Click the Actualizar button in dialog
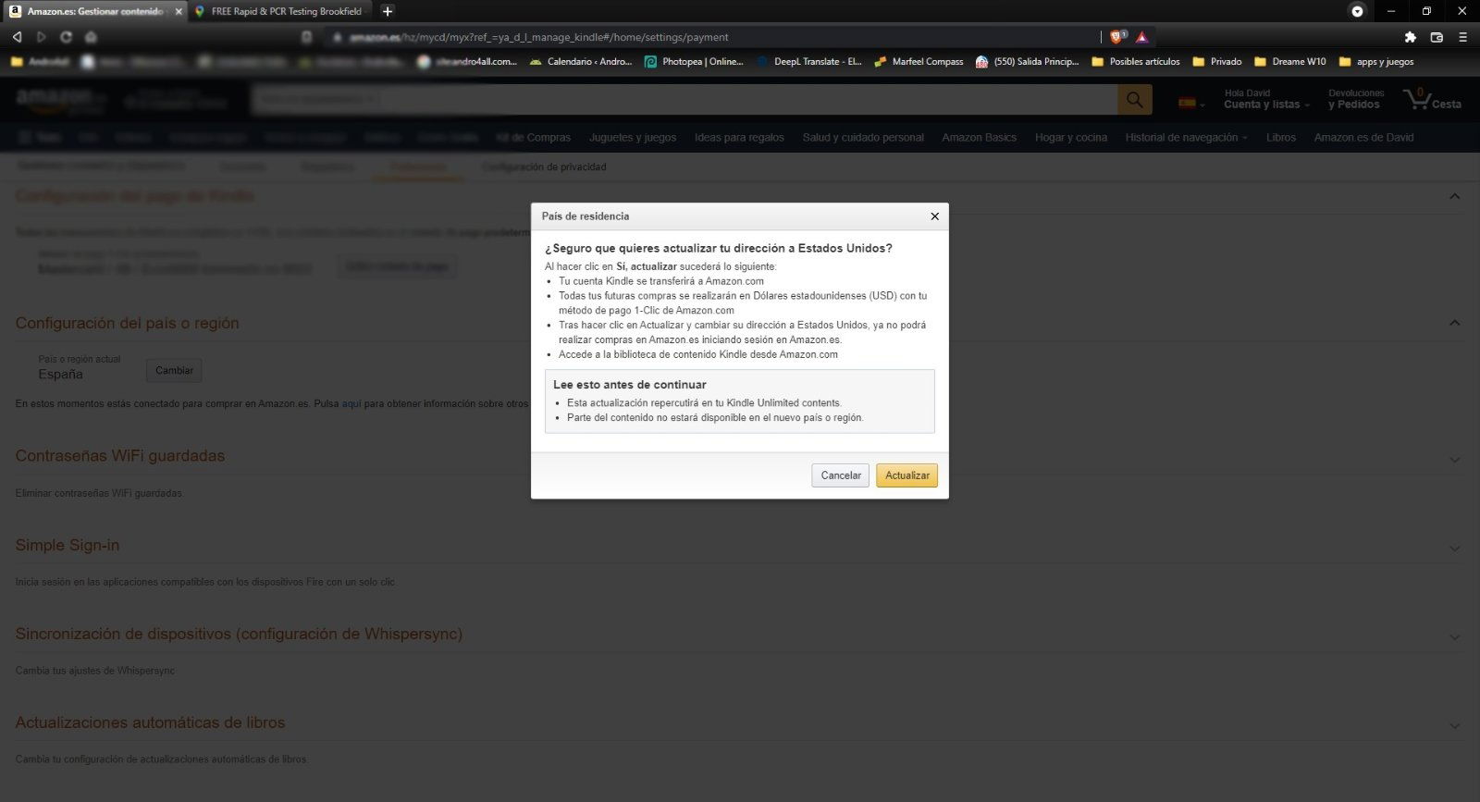The image size is (1480, 802). (x=906, y=475)
